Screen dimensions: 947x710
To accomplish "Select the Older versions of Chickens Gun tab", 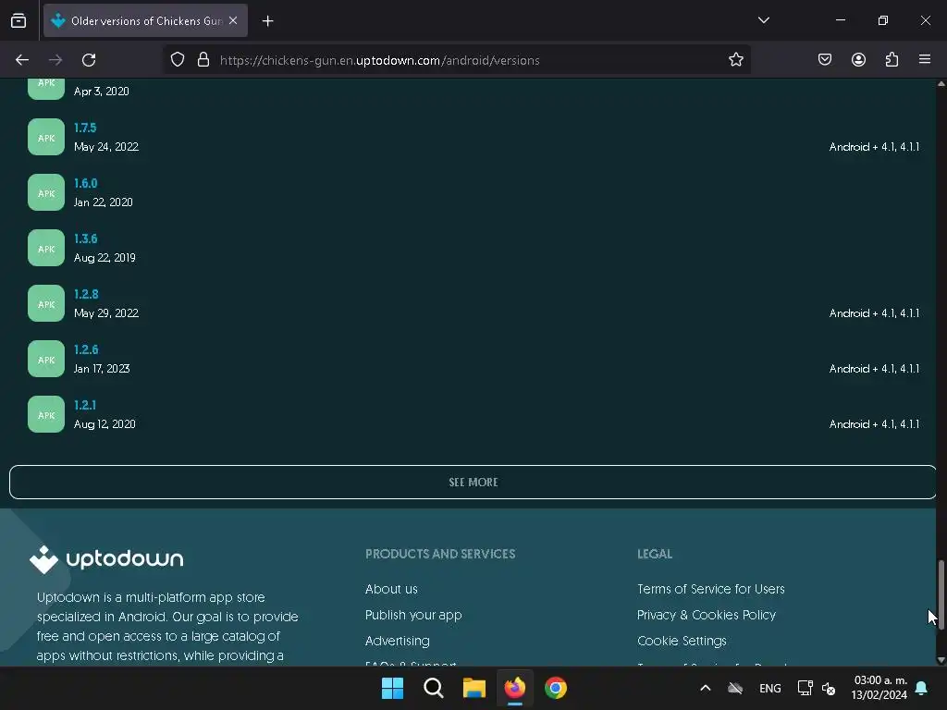I will pos(145,20).
